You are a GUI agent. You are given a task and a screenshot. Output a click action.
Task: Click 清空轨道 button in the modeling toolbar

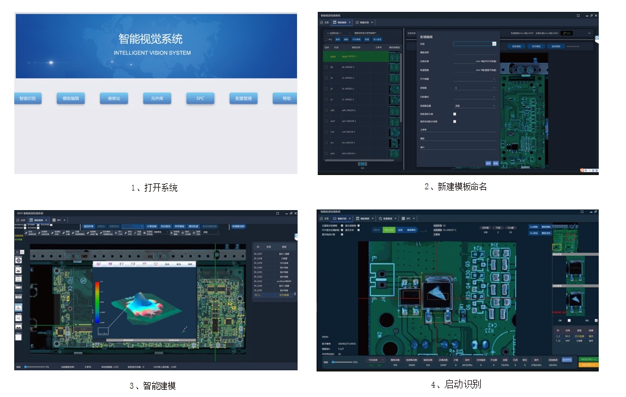point(193,226)
